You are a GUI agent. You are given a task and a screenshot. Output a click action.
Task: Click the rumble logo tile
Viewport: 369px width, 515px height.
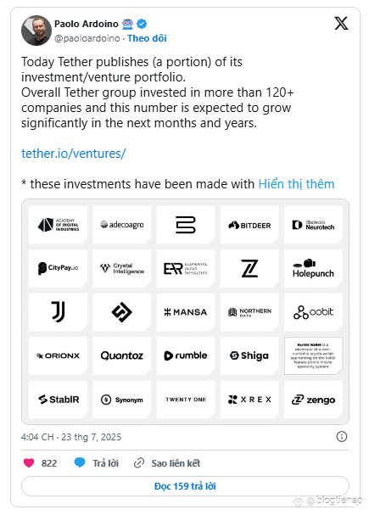(x=186, y=355)
